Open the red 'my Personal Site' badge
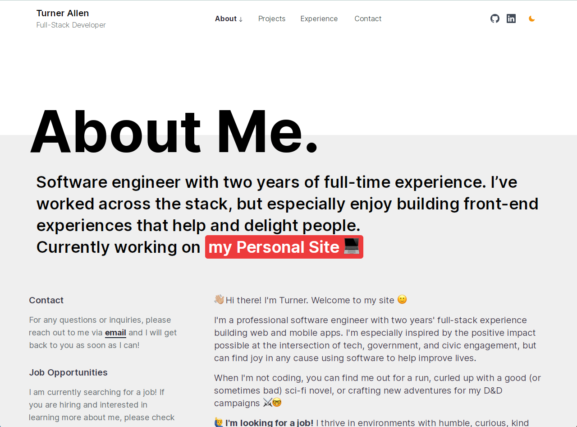577x427 pixels. (x=284, y=247)
